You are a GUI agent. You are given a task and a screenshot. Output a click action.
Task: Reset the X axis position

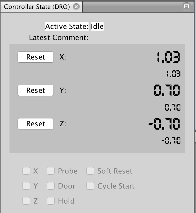point(36,57)
